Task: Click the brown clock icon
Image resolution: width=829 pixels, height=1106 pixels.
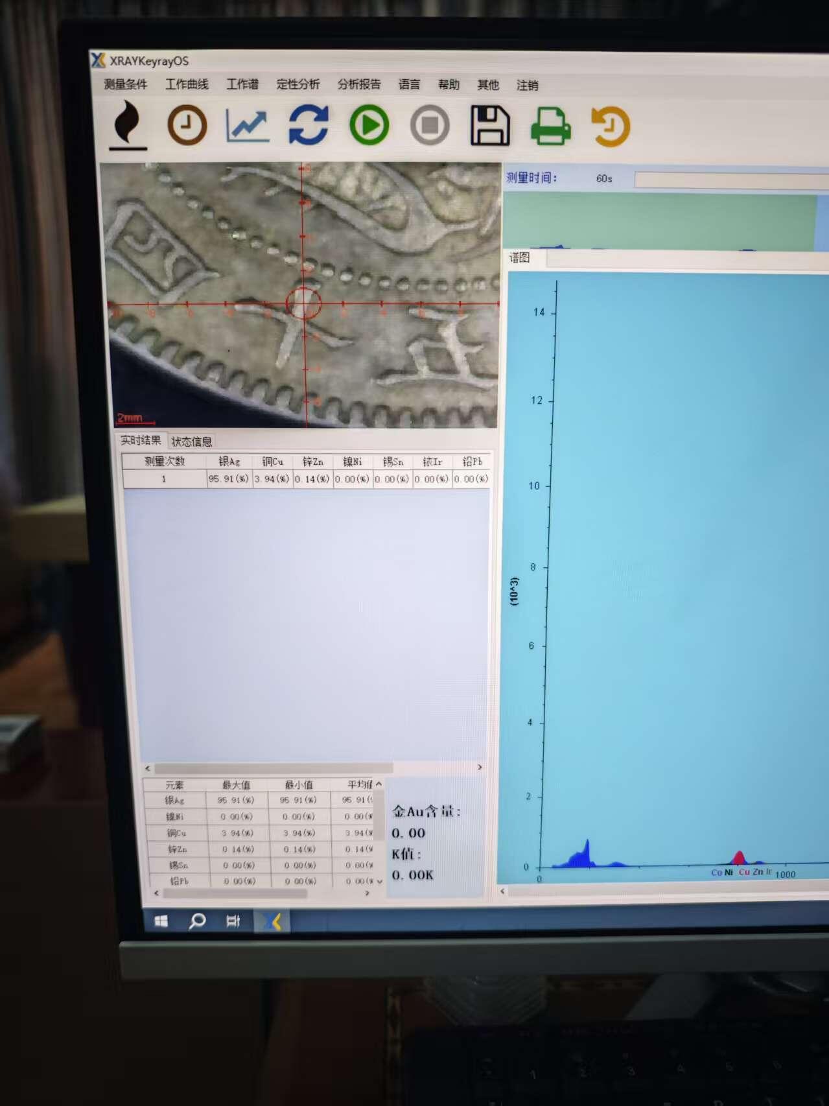Action: (x=187, y=125)
